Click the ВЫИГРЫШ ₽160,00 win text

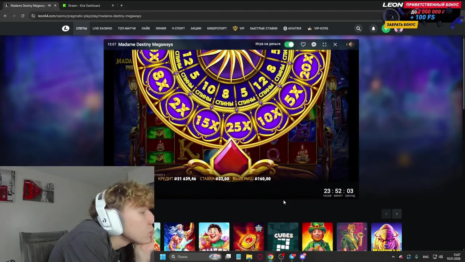coord(252,179)
